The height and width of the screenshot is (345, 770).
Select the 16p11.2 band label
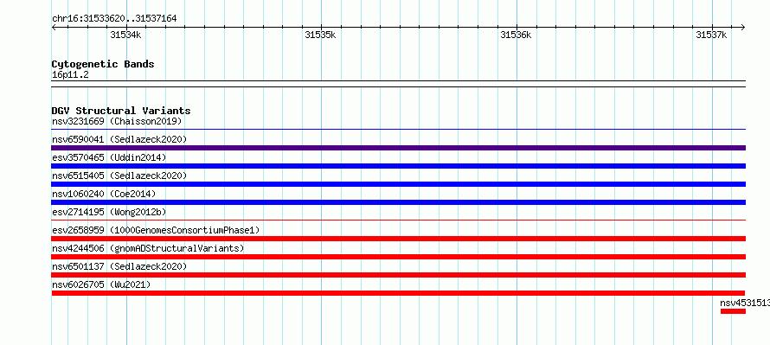coord(70,74)
